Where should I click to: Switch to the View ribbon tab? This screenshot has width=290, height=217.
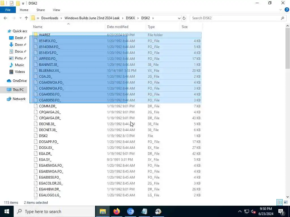tap(56, 10)
